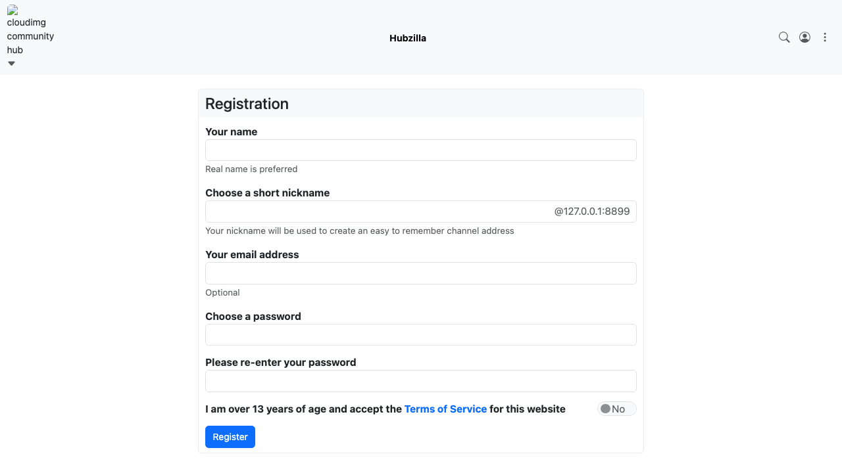
Task: Click the 'I am over 13 years' label text
Action: (385, 409)
